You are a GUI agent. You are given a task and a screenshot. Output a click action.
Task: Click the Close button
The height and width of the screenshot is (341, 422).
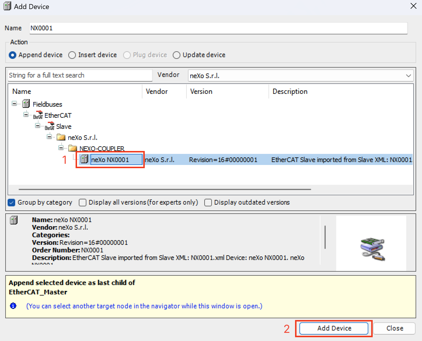coord(395,328)
